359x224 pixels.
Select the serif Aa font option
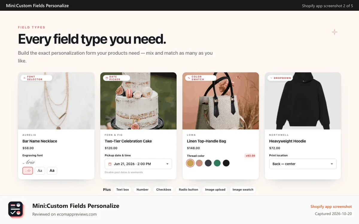(x=40, y=171)
